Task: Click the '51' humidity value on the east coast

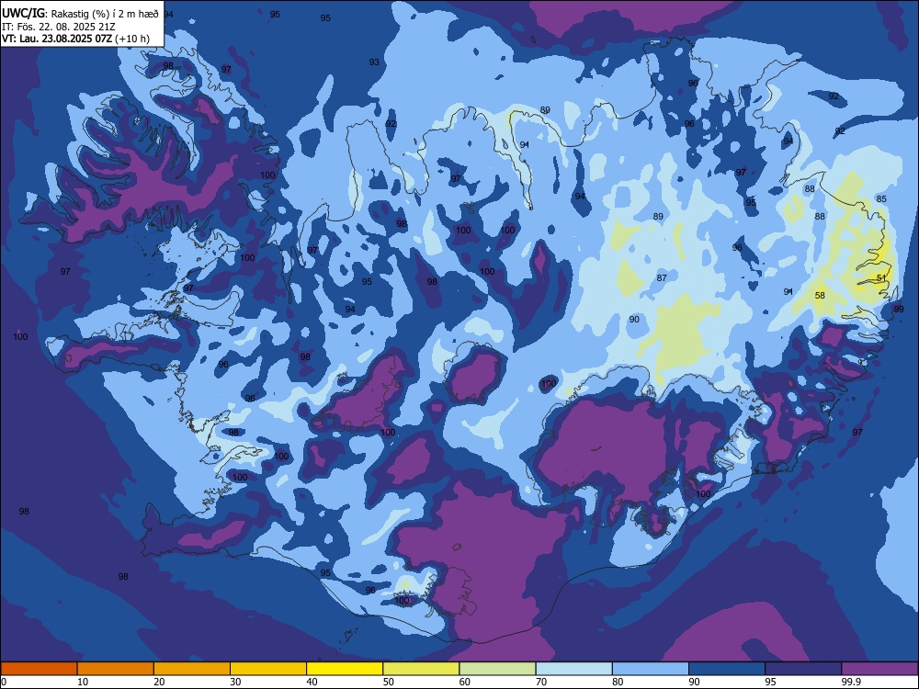Action: coord(881,277)
